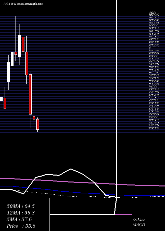
Task: Click the 'Price : 55.6' value text
Action: [x=21, y=226]
